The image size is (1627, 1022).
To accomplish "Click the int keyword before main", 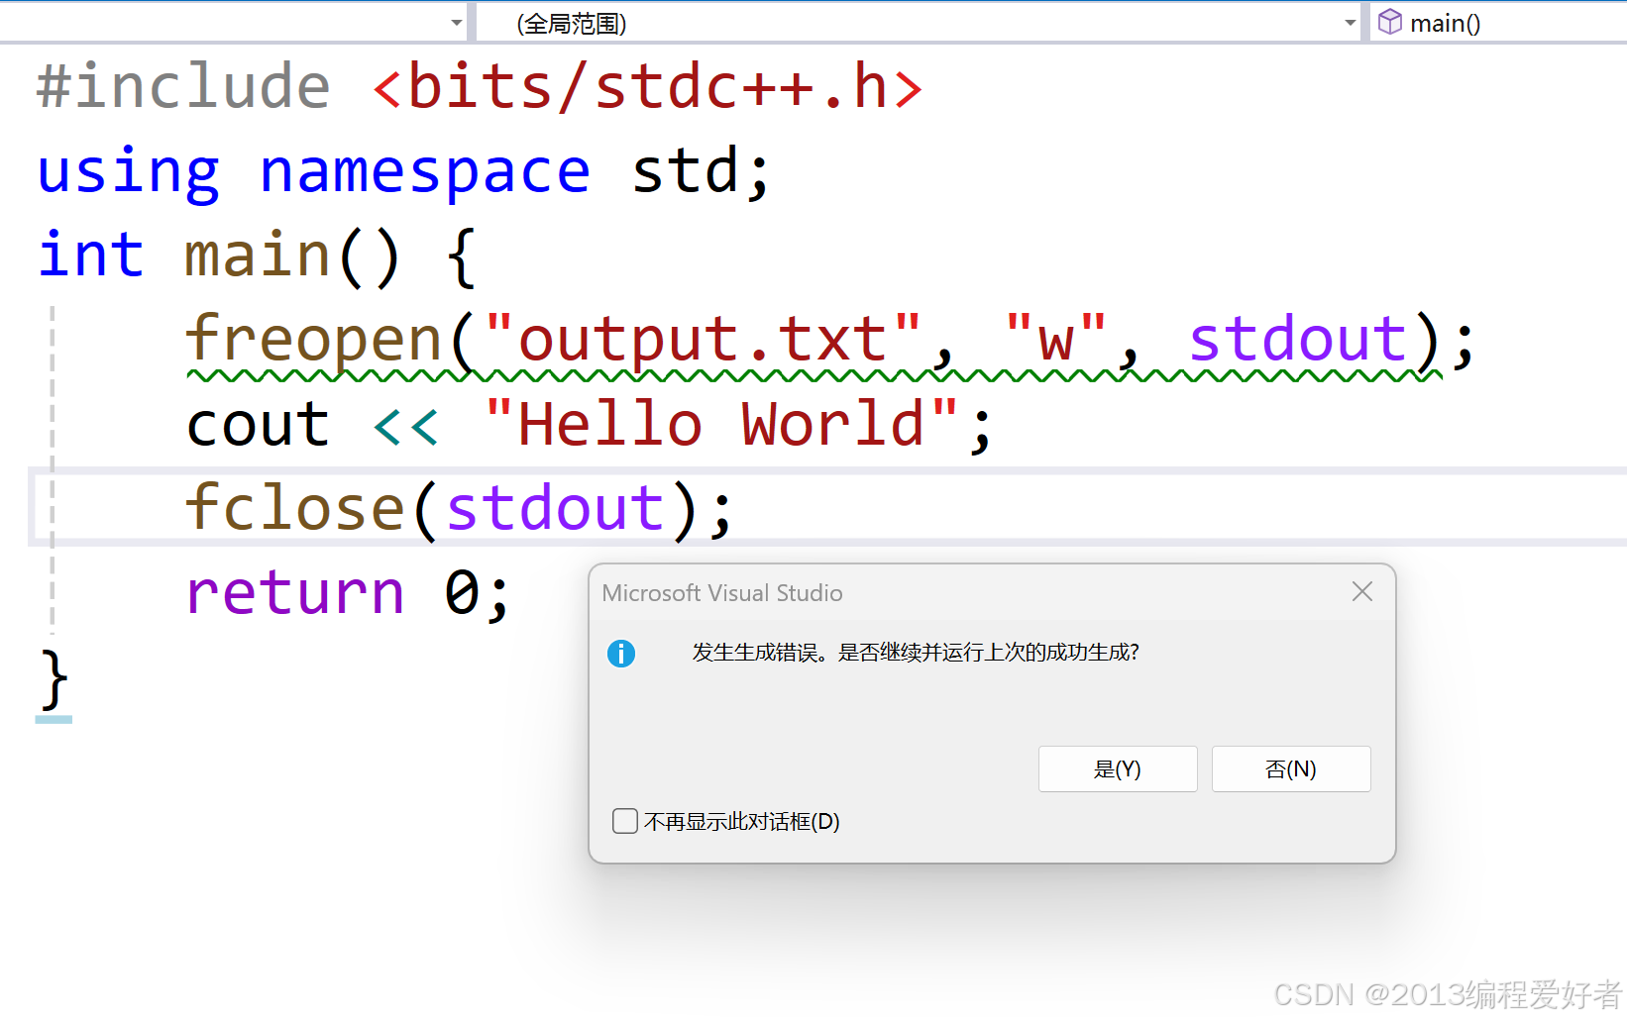I will (x=91, y=255).
